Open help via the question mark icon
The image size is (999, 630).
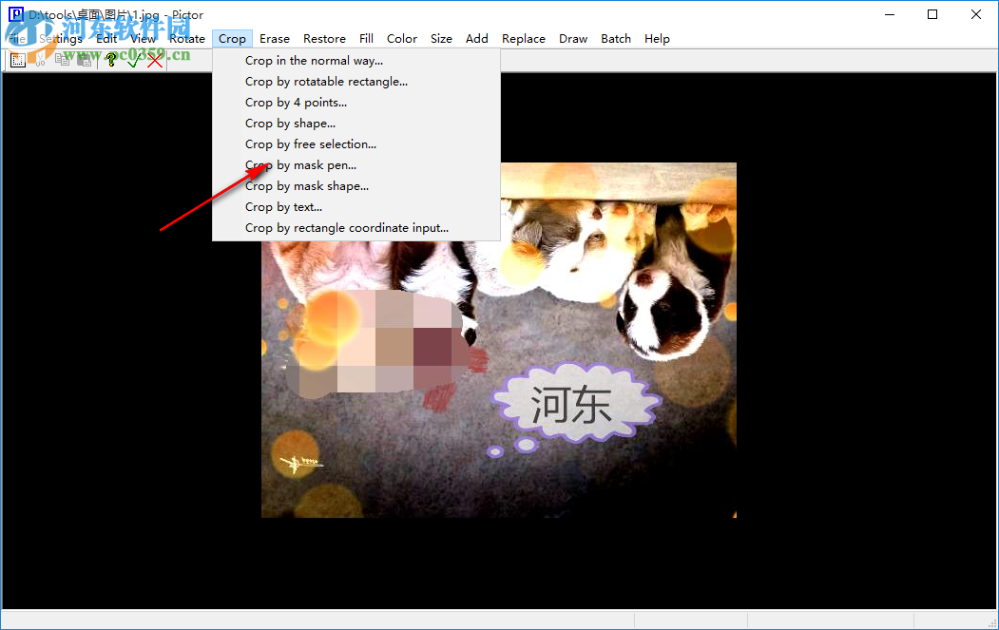[x=110, y=59]
